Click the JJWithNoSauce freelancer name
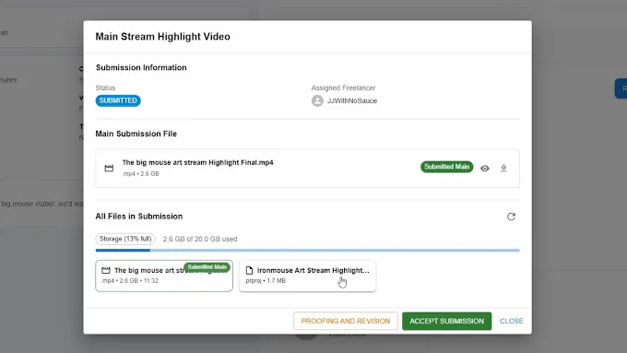The image size is (627, 353). pos(352,100)
